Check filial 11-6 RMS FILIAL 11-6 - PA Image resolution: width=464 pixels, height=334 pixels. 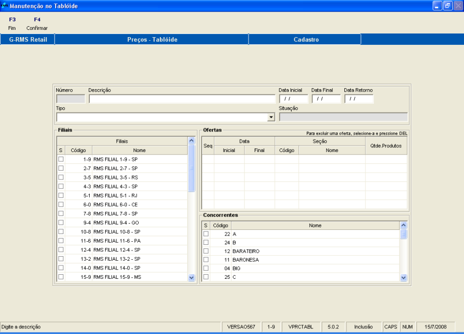click(61, 241)
